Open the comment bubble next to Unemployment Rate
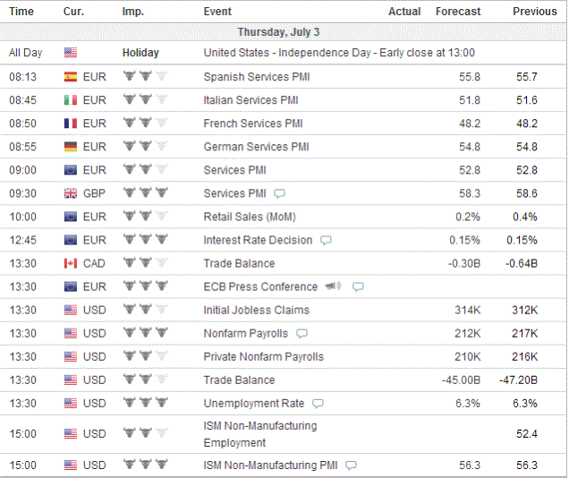The image size is (569, 478). point(318,404)
